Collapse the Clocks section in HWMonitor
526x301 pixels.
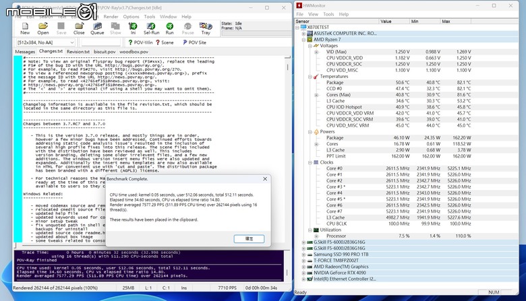310,162
